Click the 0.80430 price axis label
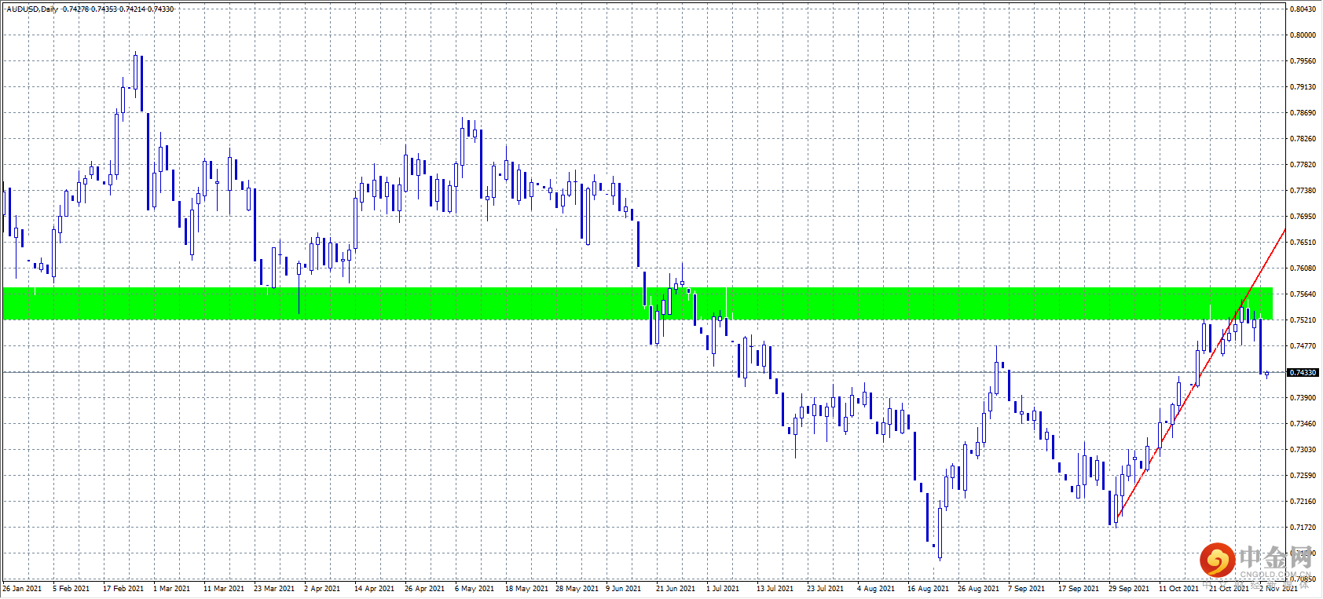This screenshot has height=599, width=1323. click(1303, 9)
